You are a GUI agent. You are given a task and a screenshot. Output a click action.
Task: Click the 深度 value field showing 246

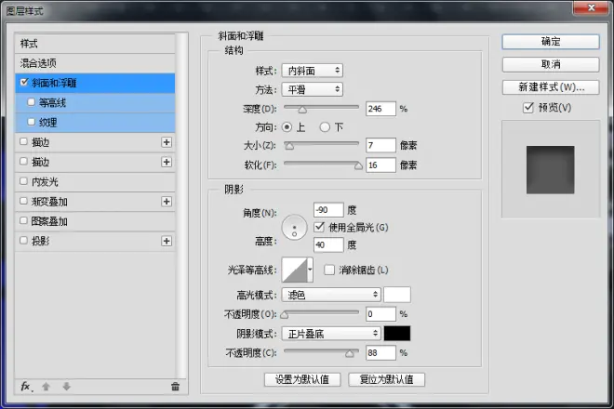(380, 109)
